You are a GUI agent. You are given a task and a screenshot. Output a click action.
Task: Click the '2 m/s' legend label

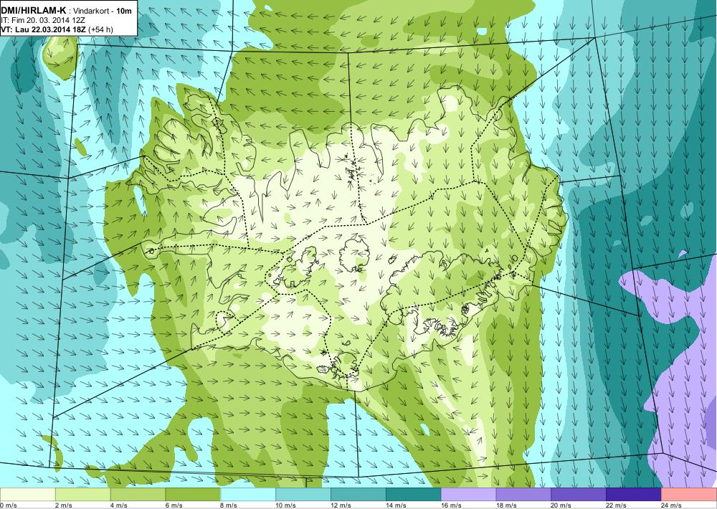pyautogui.click(x=64, y=505)
